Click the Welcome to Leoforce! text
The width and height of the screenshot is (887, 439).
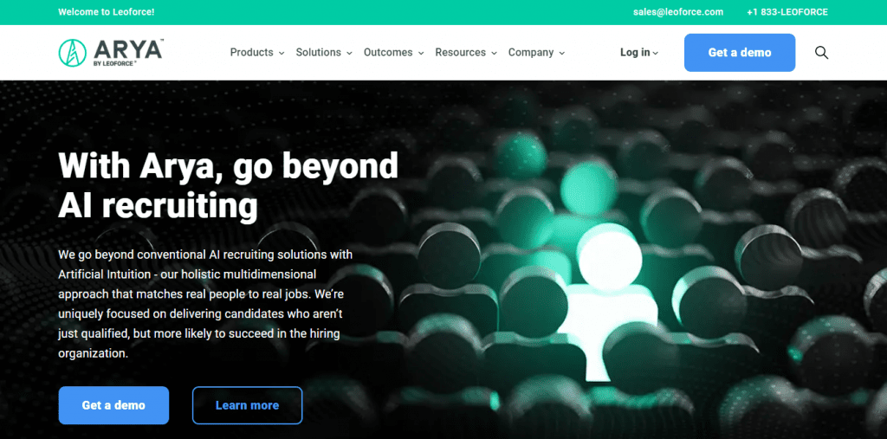[x=107, y=12]
